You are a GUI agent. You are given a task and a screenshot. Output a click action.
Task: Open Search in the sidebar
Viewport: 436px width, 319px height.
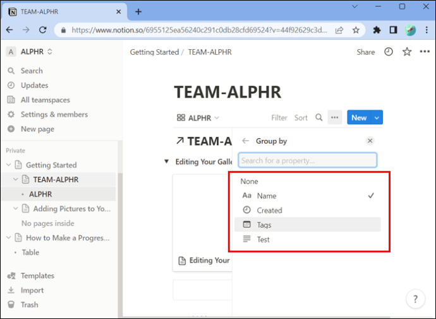click(32, 71)
